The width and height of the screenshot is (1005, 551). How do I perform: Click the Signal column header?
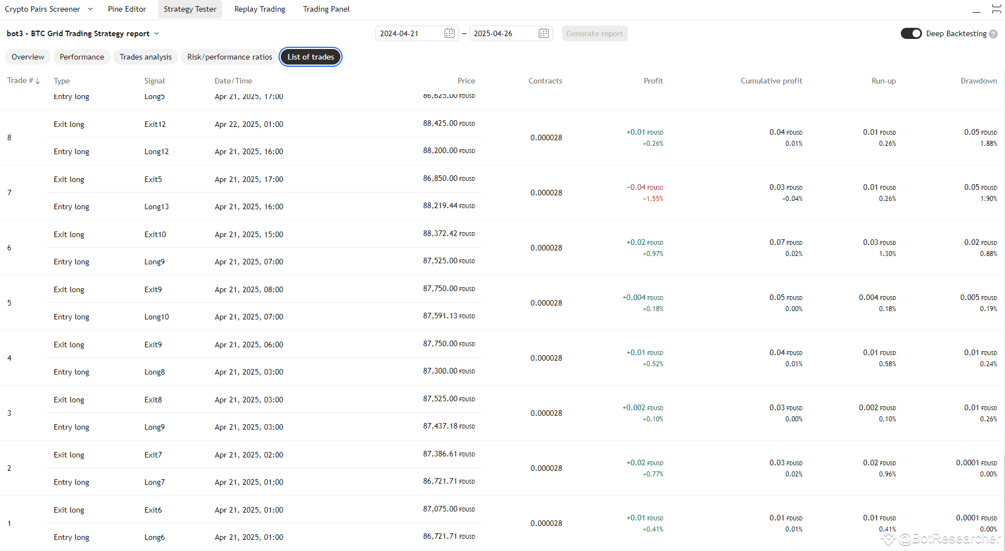tap(154, 81)
